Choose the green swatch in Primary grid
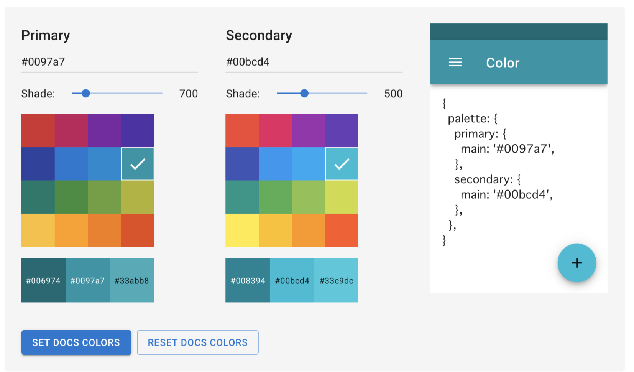Image resolution: width=634 pixels, height=372 pixels. 71,197
